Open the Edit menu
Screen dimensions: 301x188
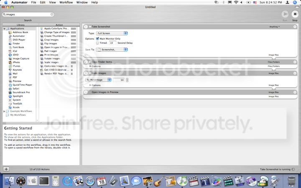tap(43, 3)
